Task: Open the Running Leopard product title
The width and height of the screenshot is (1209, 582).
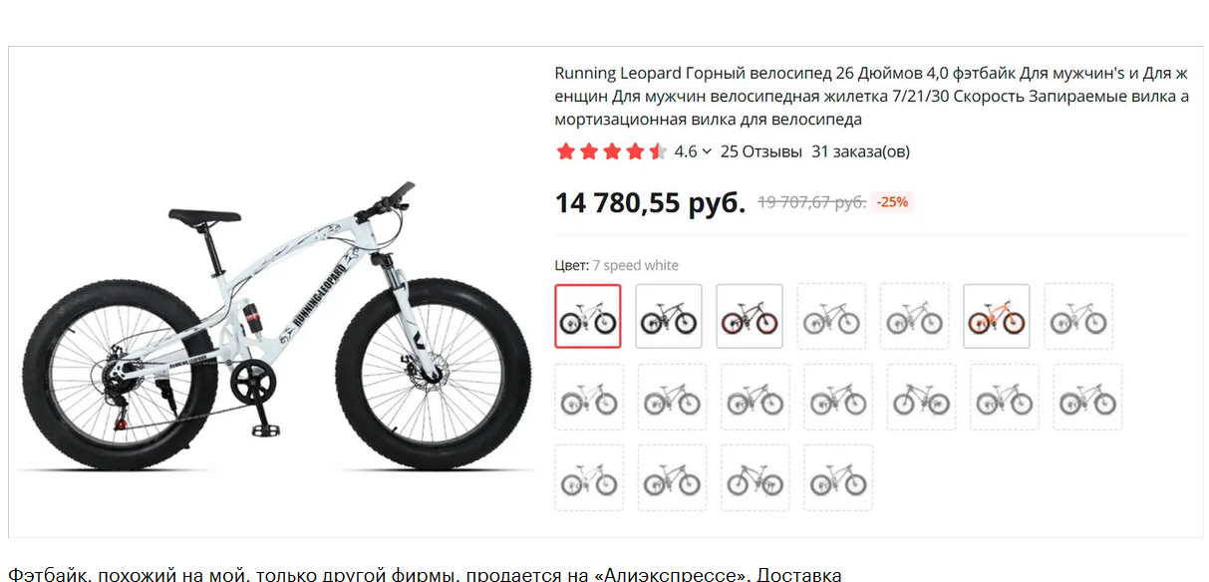Action: tap(872, 97)
